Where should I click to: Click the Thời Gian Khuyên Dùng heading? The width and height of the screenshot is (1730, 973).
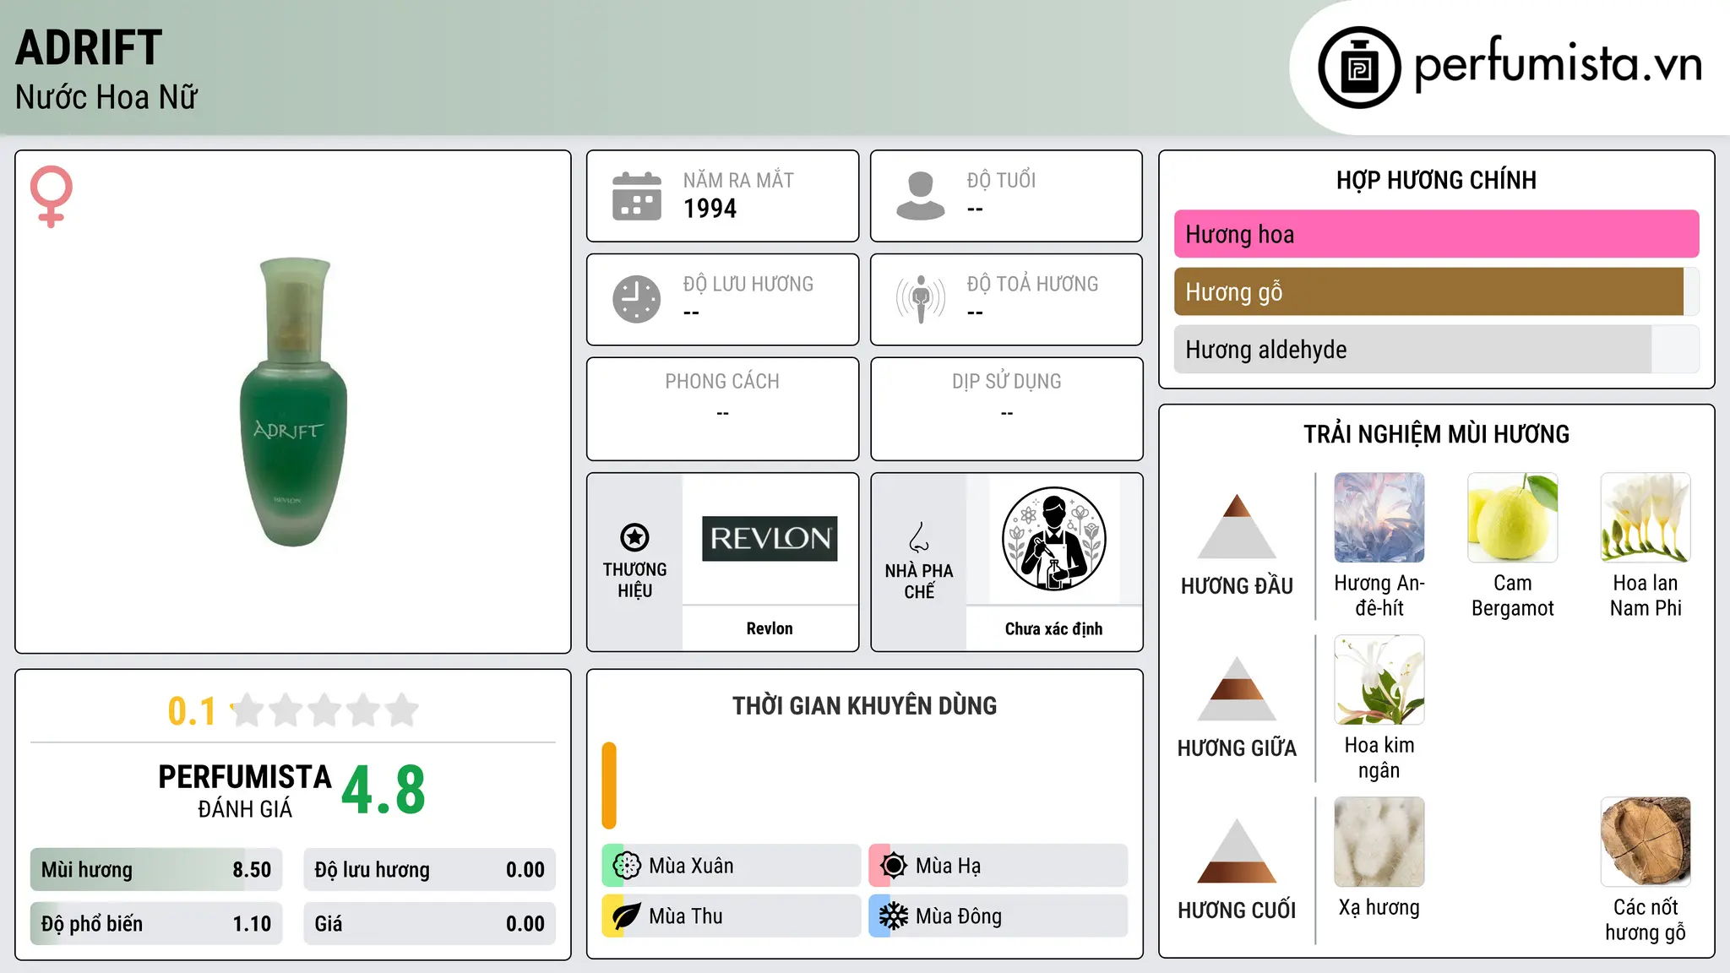click(864, 705)
